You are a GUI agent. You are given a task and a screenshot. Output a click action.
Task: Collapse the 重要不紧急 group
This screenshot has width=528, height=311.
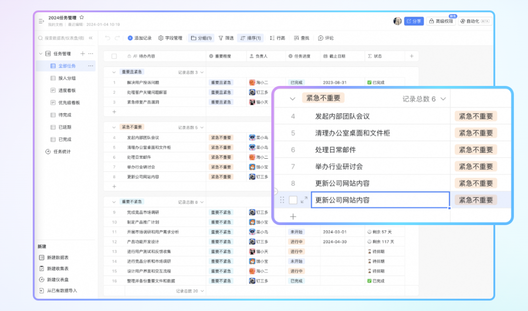(113, 202)
